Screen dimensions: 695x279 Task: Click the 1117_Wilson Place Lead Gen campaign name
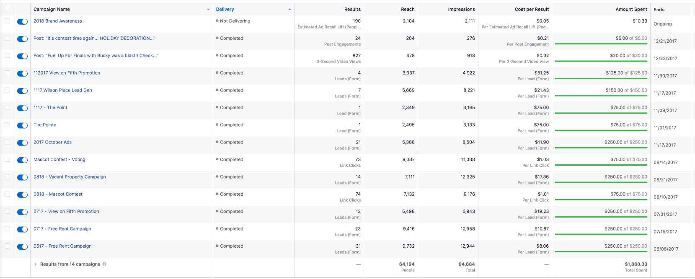click(63, 90)
